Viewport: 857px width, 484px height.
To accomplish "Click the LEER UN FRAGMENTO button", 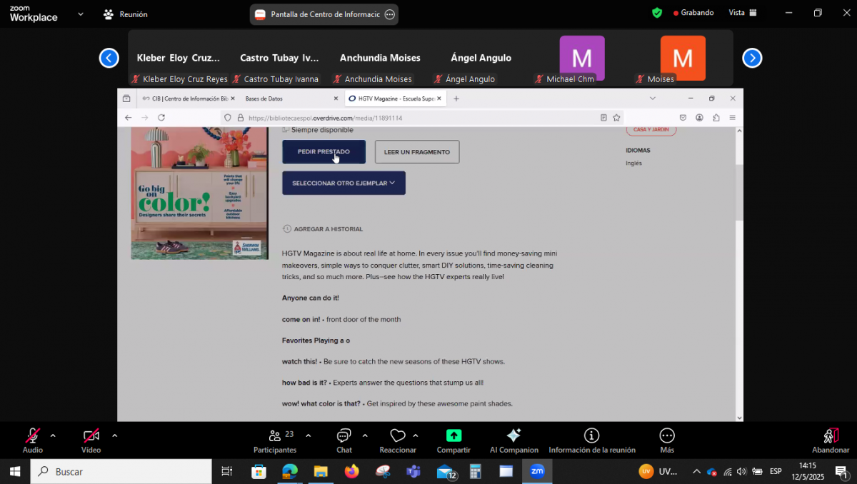I will [417, 151].
